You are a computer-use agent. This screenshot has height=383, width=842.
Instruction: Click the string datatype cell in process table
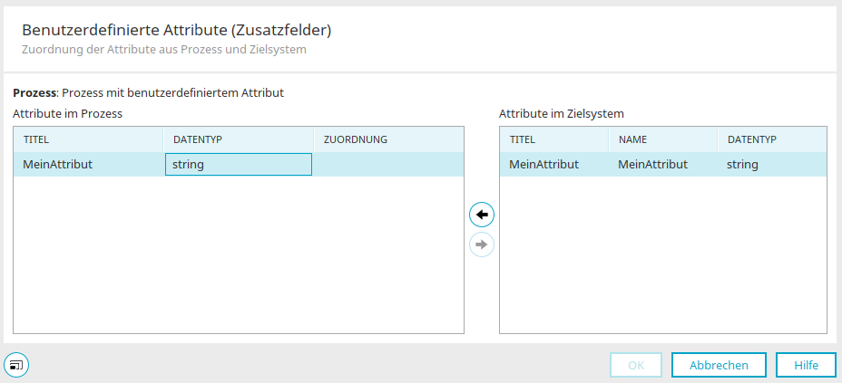239,165
